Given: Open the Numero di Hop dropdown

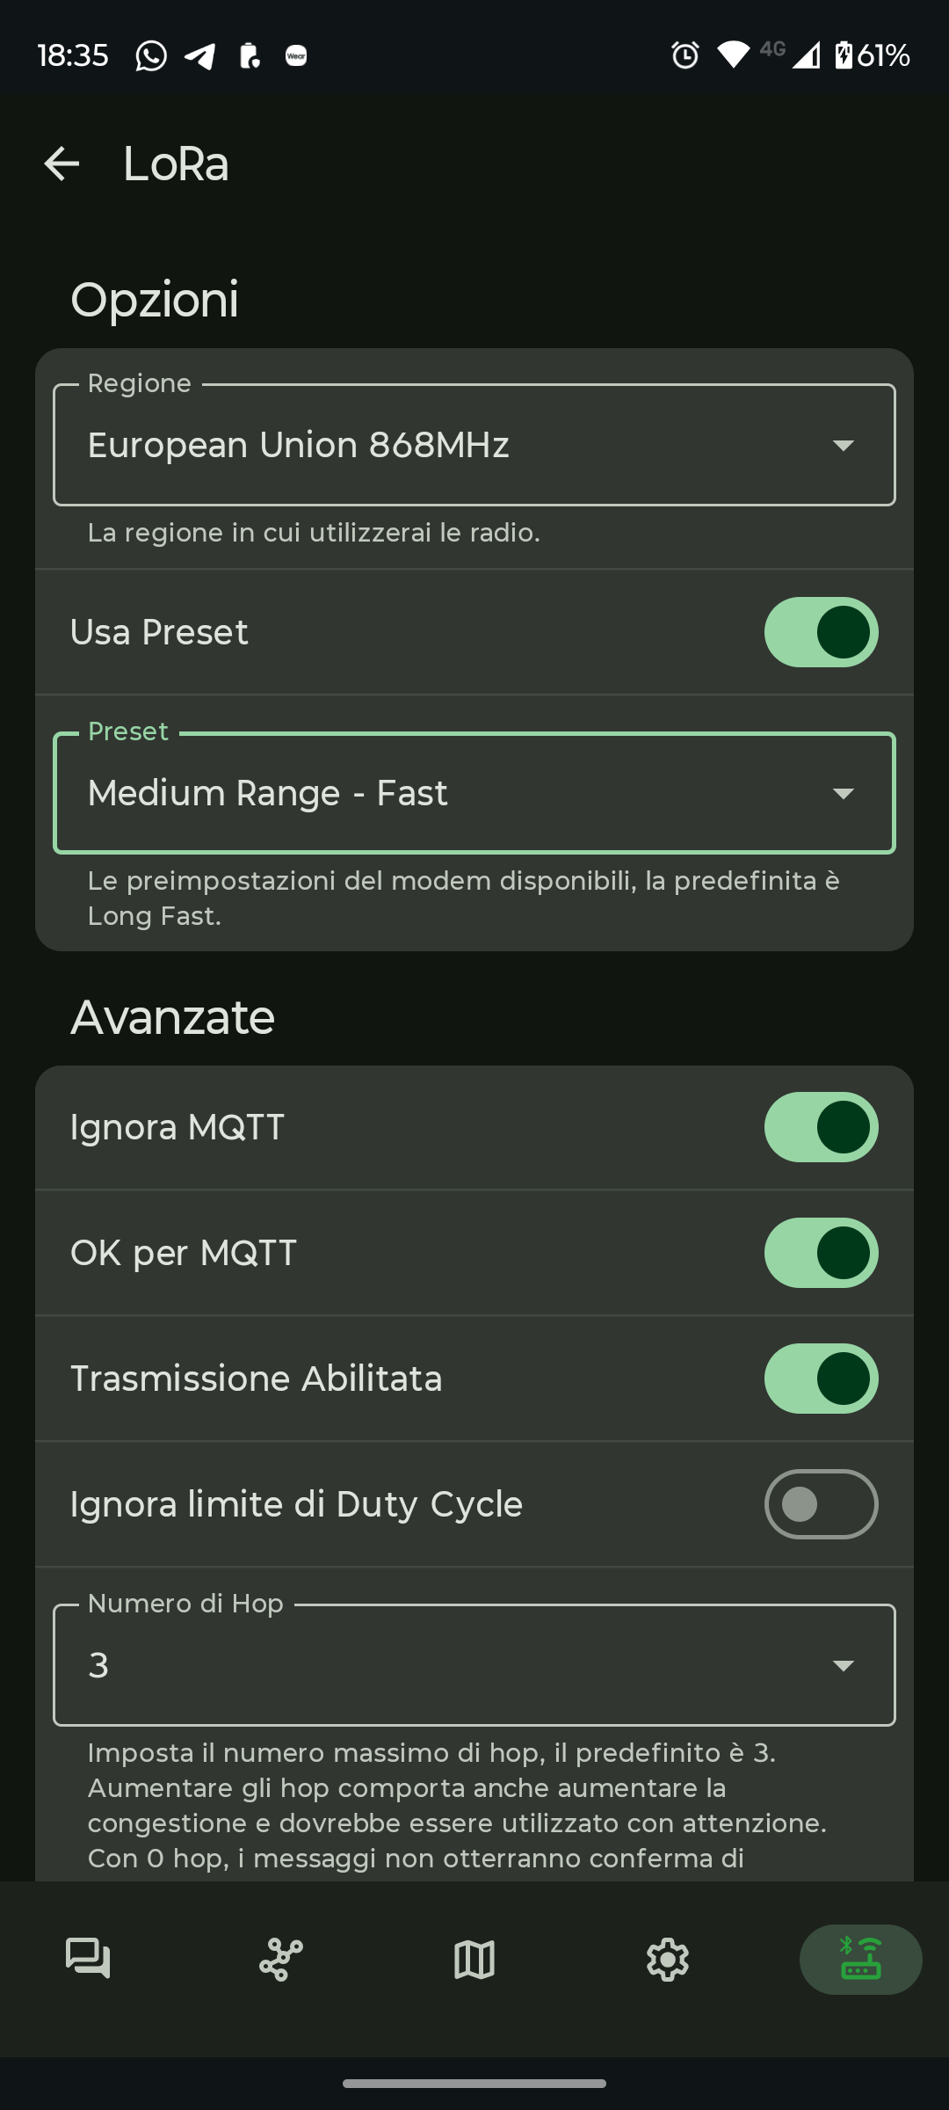Looking at the screenshot, I should point(474,1665).
